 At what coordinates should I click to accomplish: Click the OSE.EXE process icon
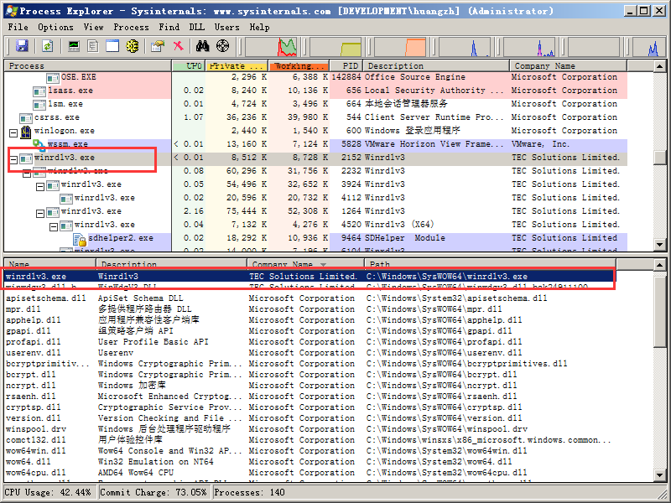tap(53, 78)
